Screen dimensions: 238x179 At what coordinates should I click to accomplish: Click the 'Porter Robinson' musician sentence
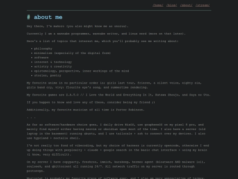[x=86, y=110]
